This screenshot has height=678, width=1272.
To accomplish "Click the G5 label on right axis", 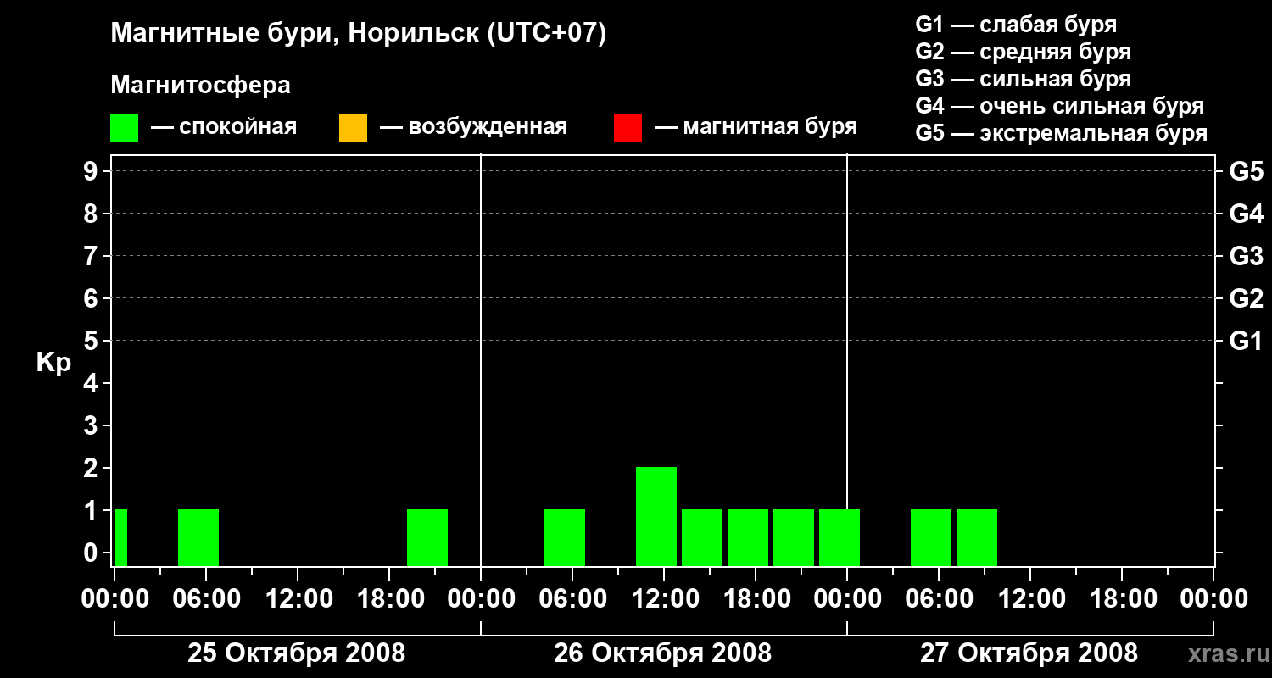I will pyautogui.click(x=1247, y=171).
